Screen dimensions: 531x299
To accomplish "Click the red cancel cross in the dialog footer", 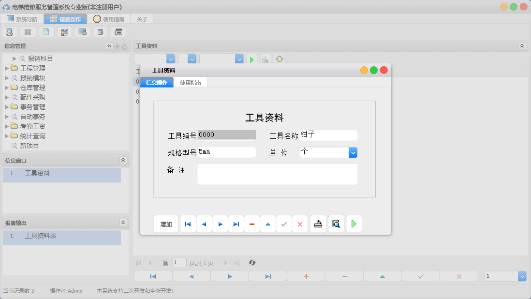I will click(300, 224).
